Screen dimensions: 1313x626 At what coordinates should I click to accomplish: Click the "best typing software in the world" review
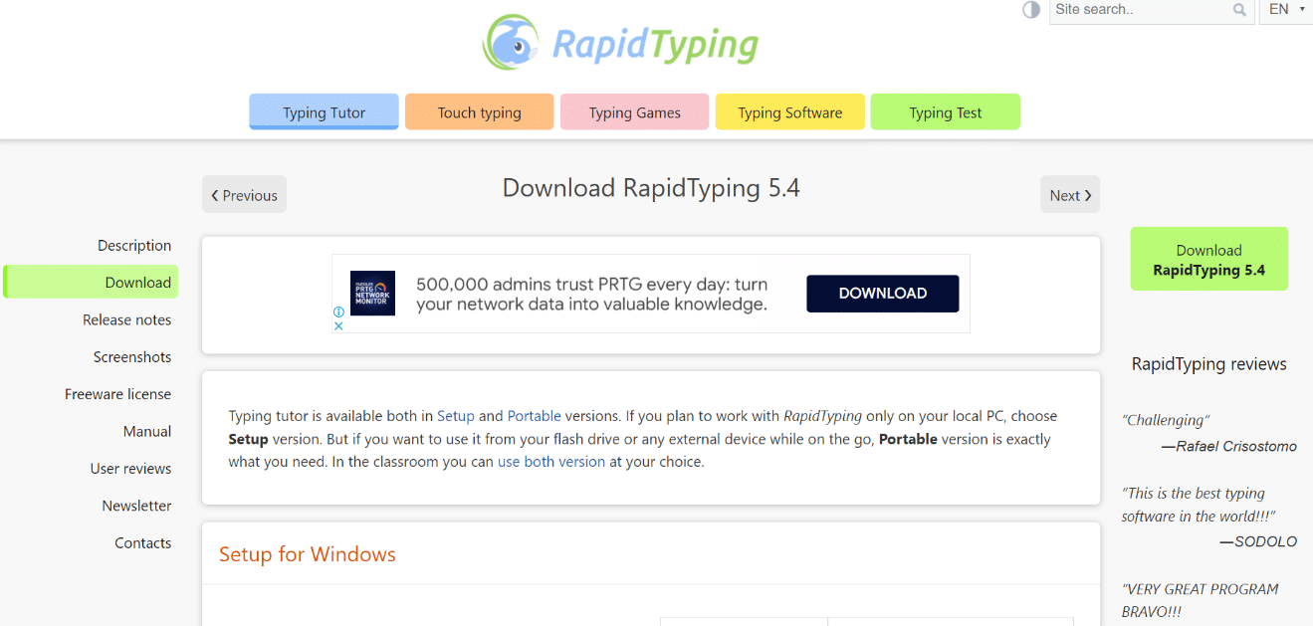[x=1199, y=505]
